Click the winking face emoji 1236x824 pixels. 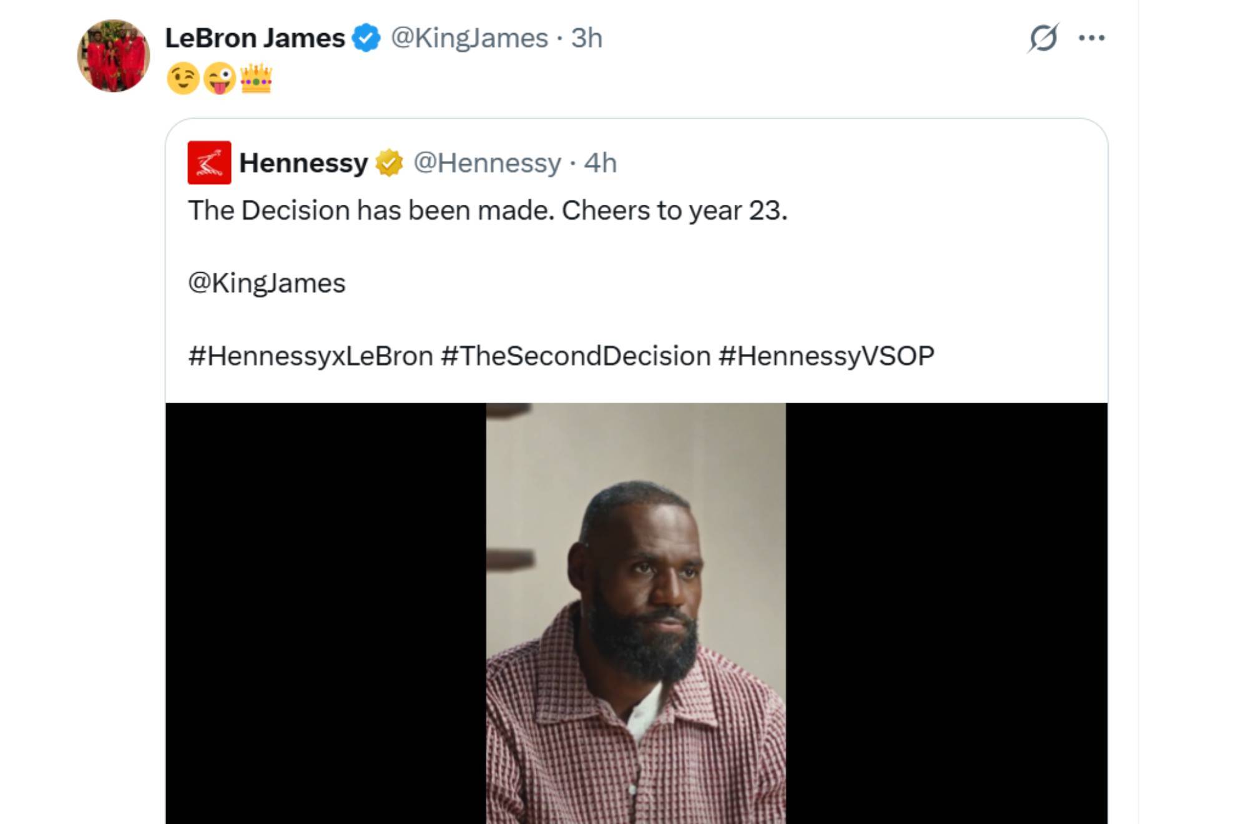coord(182,79)
